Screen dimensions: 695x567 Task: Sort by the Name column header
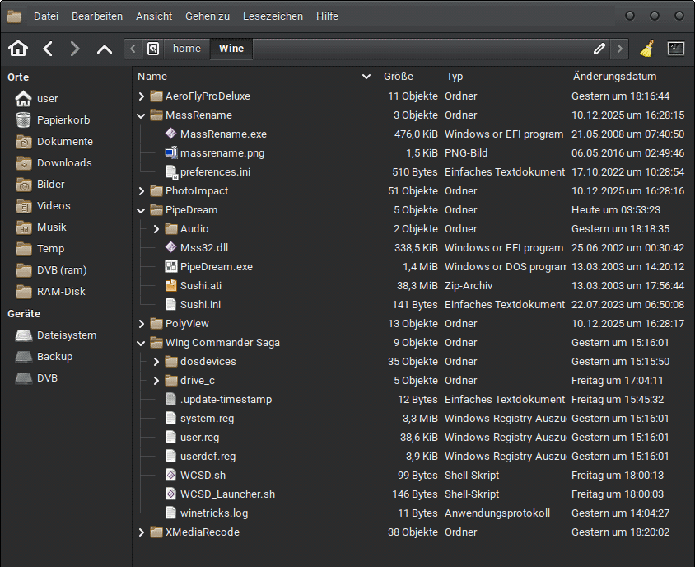click(255, 77)
